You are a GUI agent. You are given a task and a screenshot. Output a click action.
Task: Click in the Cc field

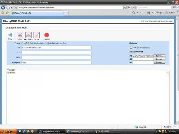click(56, 52)
